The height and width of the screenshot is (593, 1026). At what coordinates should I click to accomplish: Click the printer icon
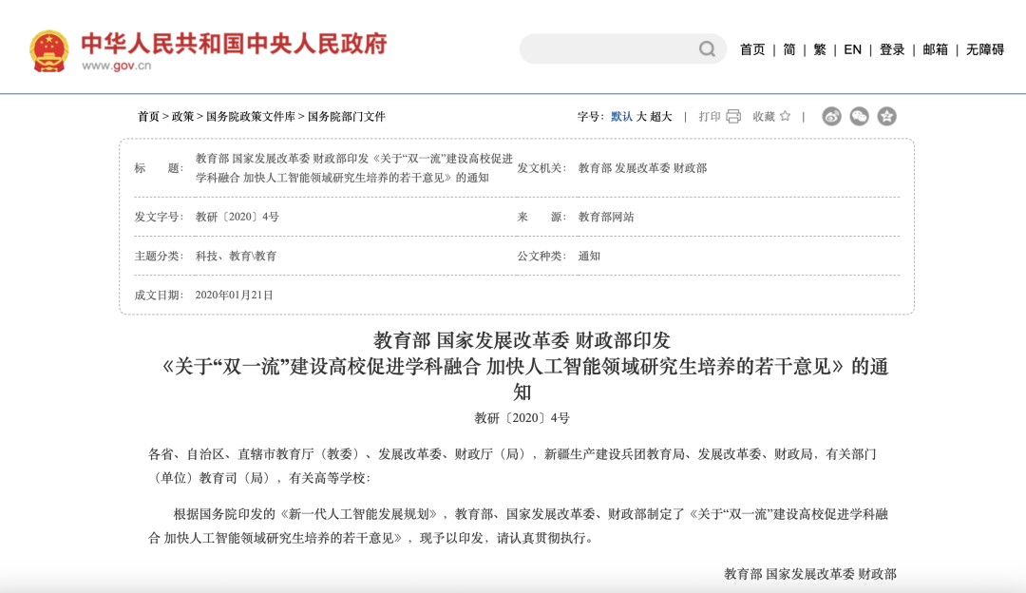pos(733,117)
